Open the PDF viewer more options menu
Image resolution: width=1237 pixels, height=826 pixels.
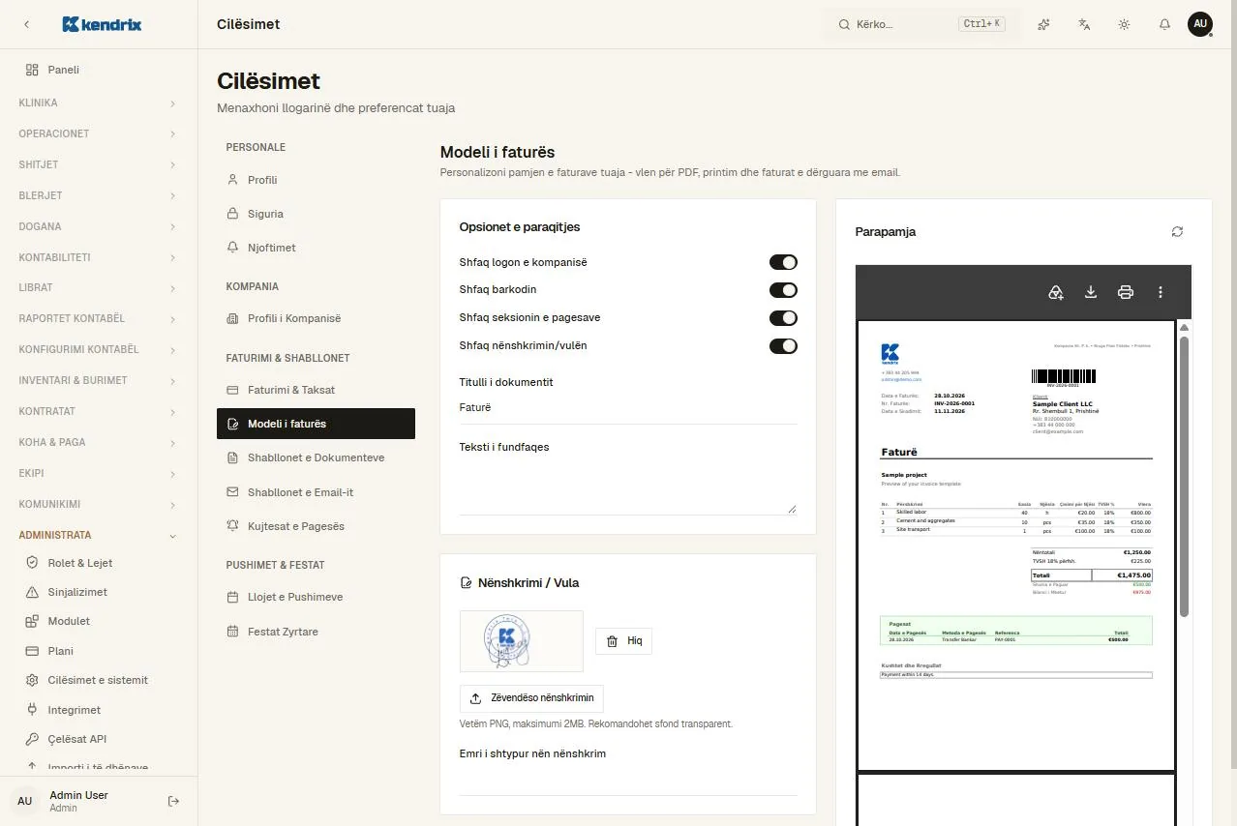1161,292
